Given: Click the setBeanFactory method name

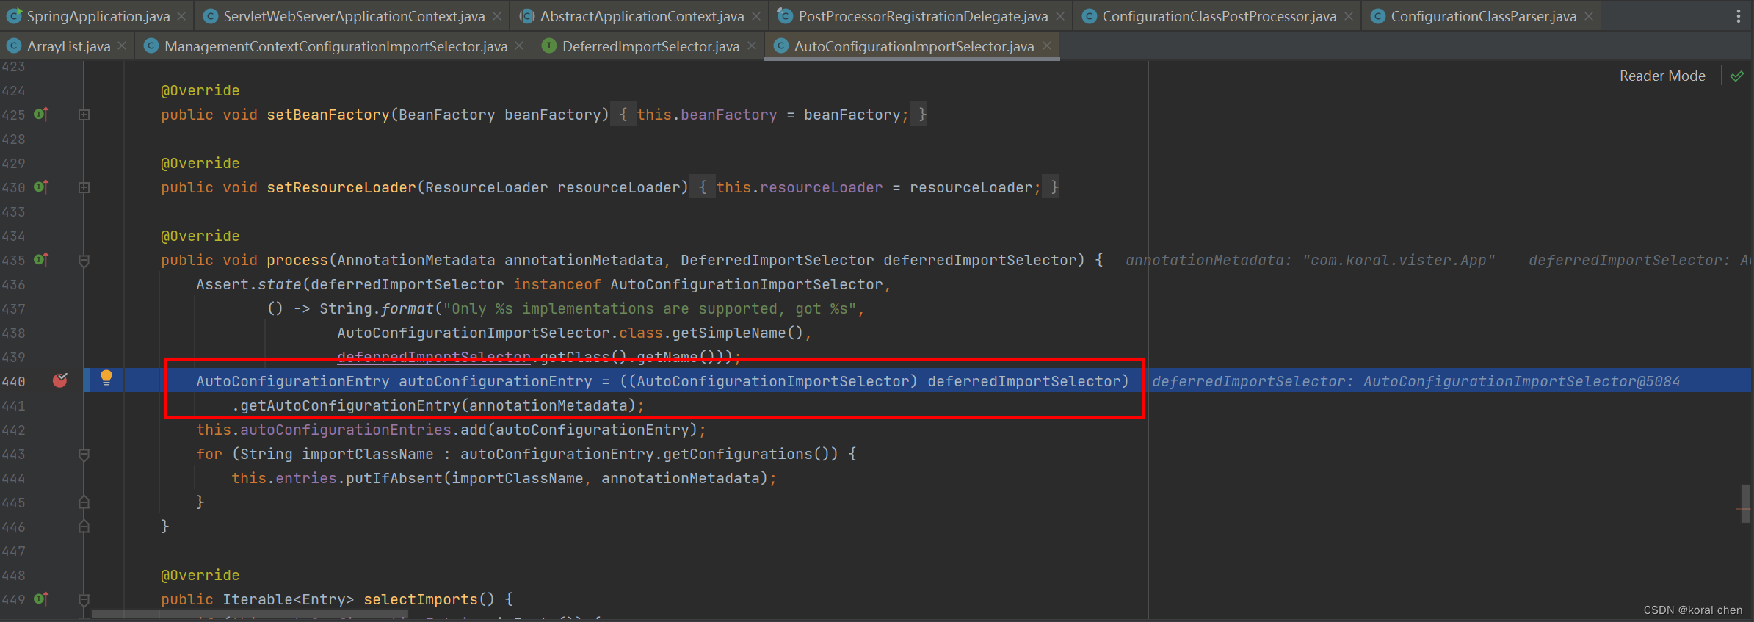Looking at the screenshot, I should 328,115.
